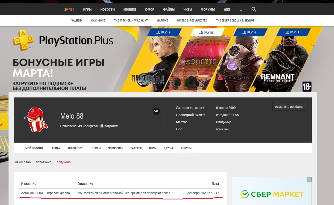Open the VK social profile icon
The width and height of the screenshot is (334, 205).
[156, 111]
